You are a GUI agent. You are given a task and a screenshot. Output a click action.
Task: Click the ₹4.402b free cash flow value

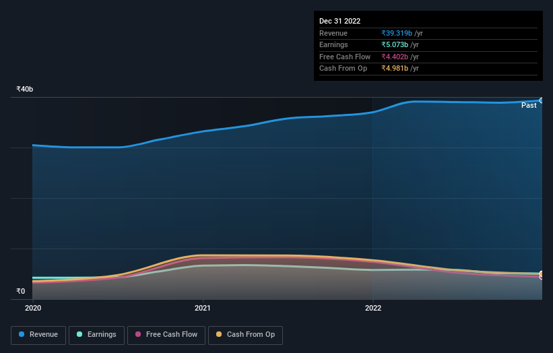(x=395, y=57)
